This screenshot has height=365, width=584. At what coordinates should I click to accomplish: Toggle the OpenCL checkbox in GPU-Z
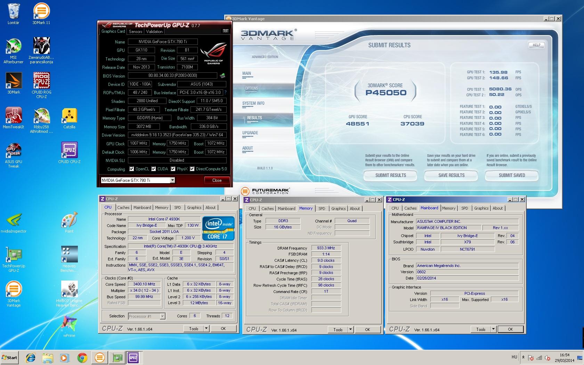coord(132,169)
